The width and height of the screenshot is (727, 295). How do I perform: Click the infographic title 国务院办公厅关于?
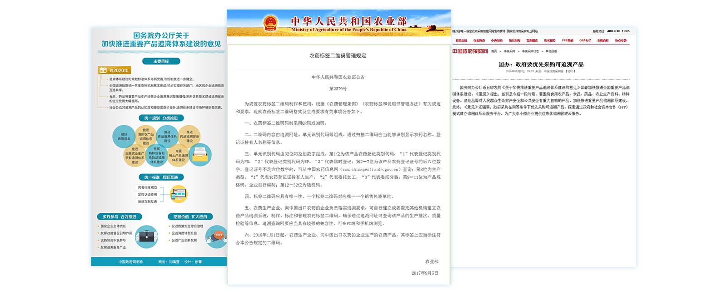[x=161, y=35]
